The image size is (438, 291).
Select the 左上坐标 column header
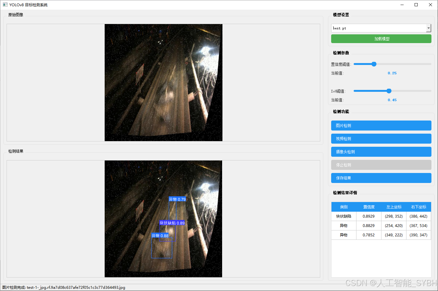point(394,207)
